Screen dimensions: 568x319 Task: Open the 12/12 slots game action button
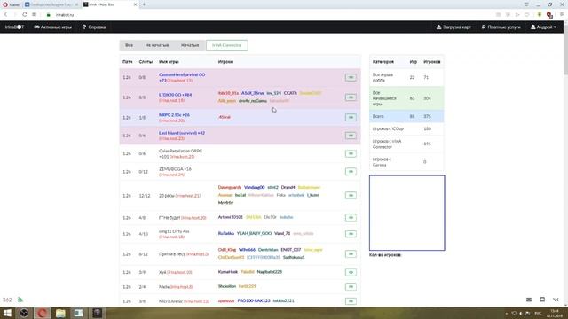point(351,195)
